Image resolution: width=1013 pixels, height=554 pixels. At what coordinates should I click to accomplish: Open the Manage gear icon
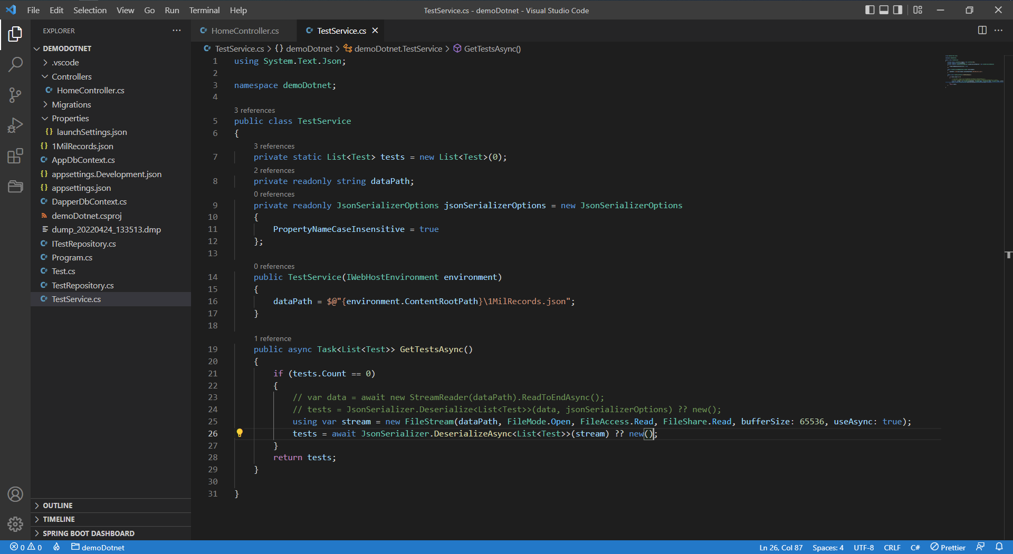(15, 524)
